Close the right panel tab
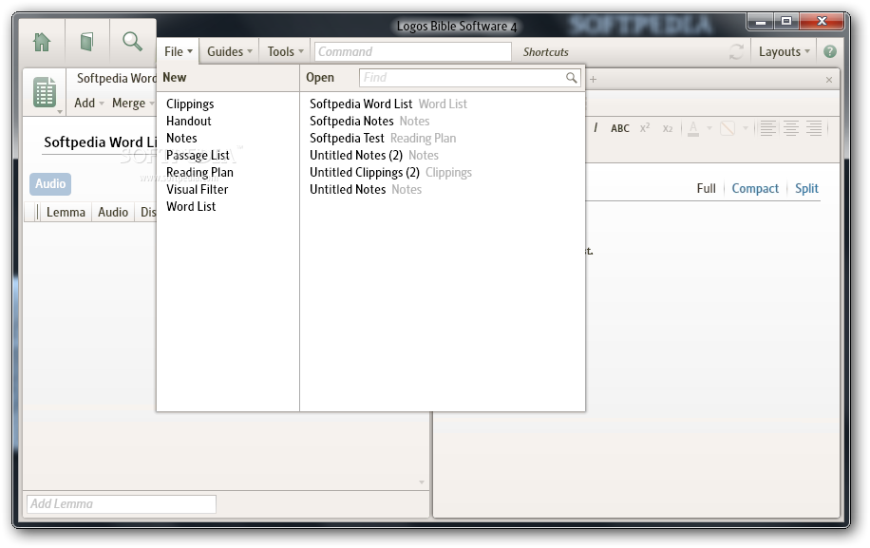This screenshot has height=548, width=870. coord(829,80)
